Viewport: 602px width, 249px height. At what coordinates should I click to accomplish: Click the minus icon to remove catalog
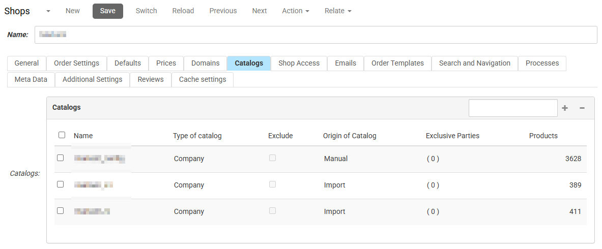[582, 108]
